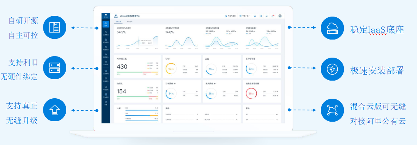Screen dimensions: 417x145
Task: Open the notification bell in dashboard header
Action: (x=266, y=16)
